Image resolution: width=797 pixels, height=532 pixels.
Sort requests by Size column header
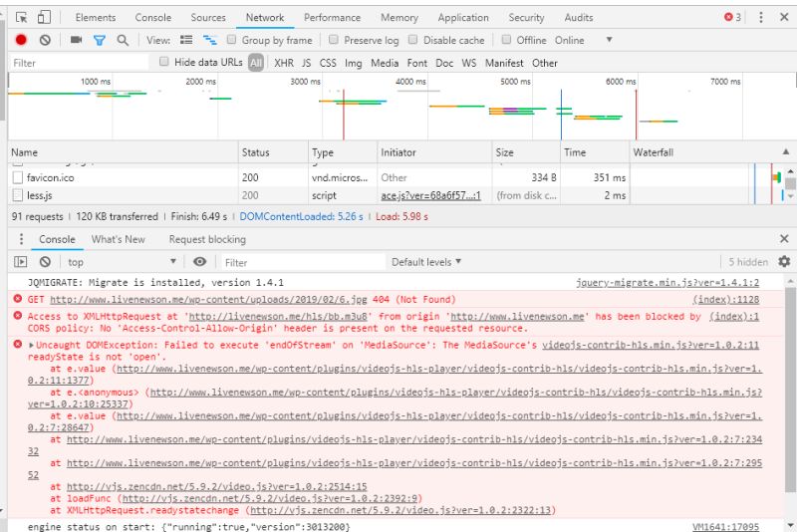coord(526,151)
